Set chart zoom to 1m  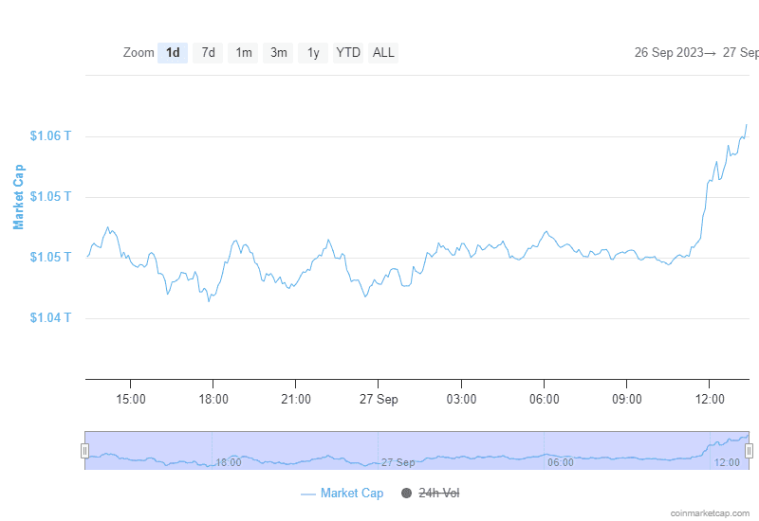[244, 53]
